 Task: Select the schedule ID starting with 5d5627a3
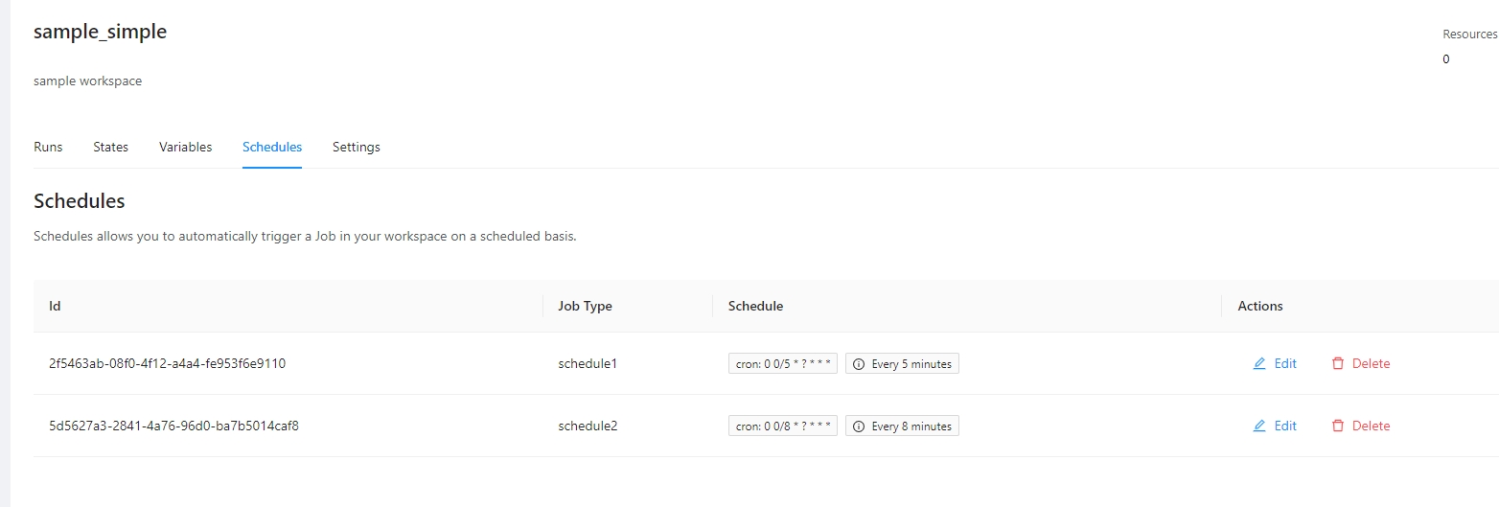[x=173, y=426]
